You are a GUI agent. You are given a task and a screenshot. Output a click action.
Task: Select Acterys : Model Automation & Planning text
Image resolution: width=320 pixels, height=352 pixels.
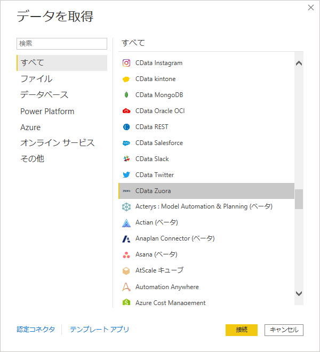(191, 206)
